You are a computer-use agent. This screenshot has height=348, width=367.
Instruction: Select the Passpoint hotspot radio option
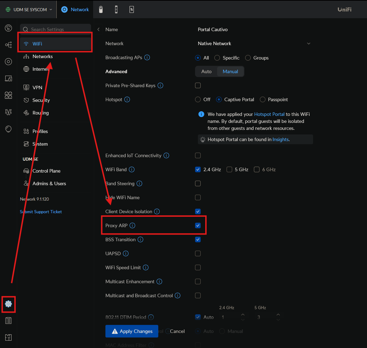(x=263, y=99)
